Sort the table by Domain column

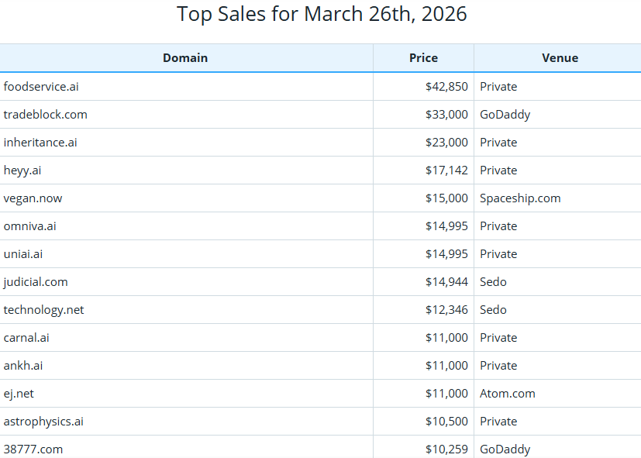point(185,57)
